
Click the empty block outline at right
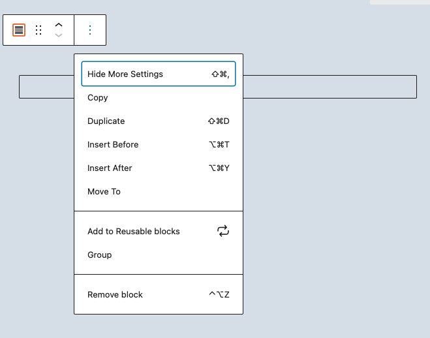(x=330, y=87)
